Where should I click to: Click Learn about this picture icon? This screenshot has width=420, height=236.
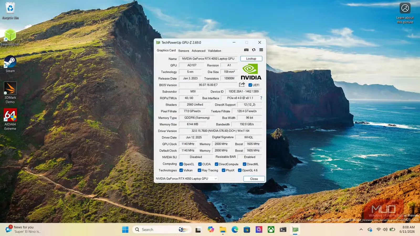[405, 13]
